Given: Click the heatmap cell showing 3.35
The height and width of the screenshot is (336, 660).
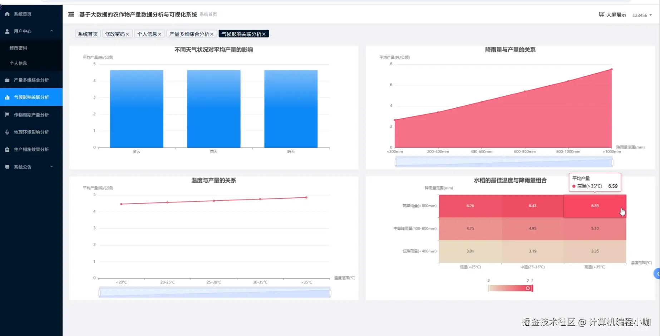Looking at the screenshot, I should click(595, 251).
